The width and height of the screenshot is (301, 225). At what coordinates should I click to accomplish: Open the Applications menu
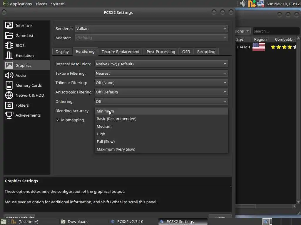[21, 4]
